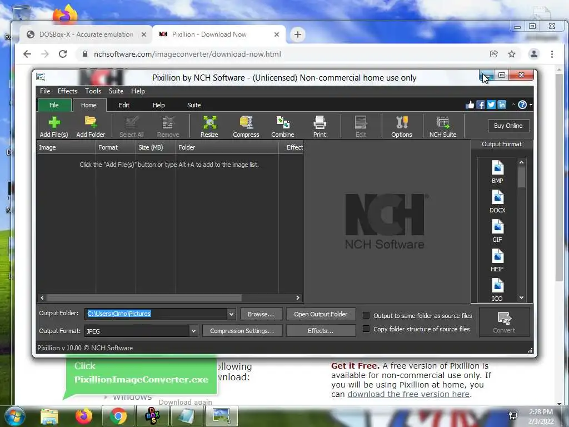The width and height of the screenshot is (569, 427).
Task: Click the Select All toolbar icon
Action: click(131, 126)
